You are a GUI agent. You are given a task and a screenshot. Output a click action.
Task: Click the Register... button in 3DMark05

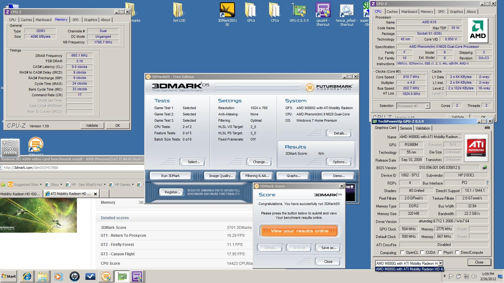click(x=172, y=192)
